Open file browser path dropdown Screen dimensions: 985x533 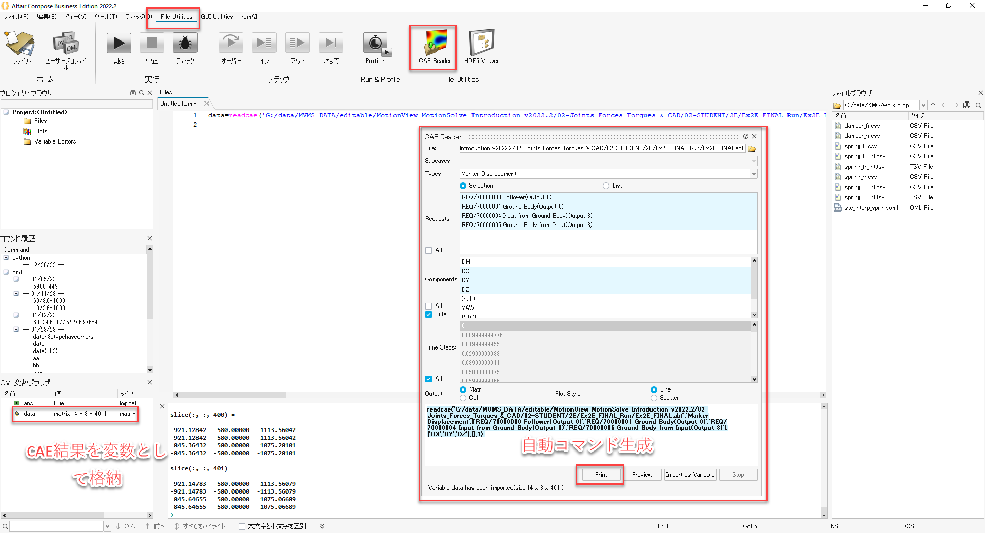pyautogui.click(x=923, y=105)
